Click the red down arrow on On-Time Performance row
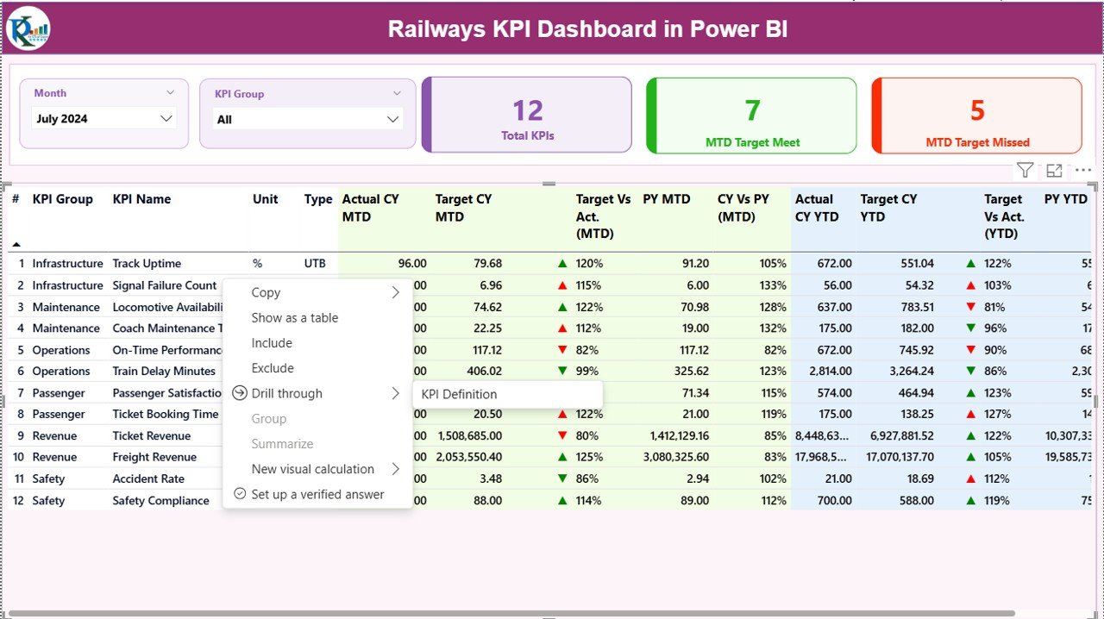 click(x=562, y=349)
